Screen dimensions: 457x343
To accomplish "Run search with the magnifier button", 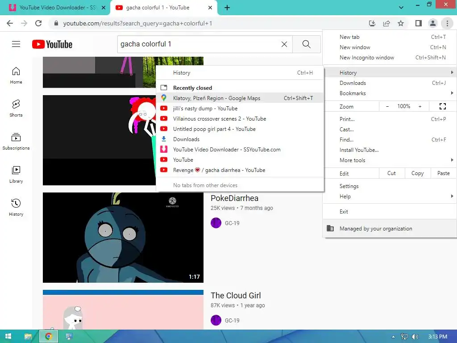I will pyautogui.click(x=306, y=44).
